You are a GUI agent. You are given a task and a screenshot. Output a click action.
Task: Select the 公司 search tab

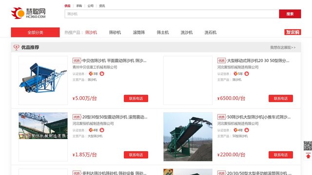click(x=91, y=6)
